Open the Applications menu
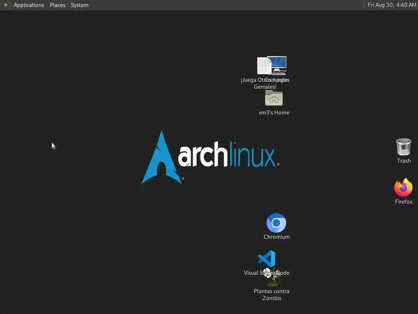418x314 pixels. [29, 5]
